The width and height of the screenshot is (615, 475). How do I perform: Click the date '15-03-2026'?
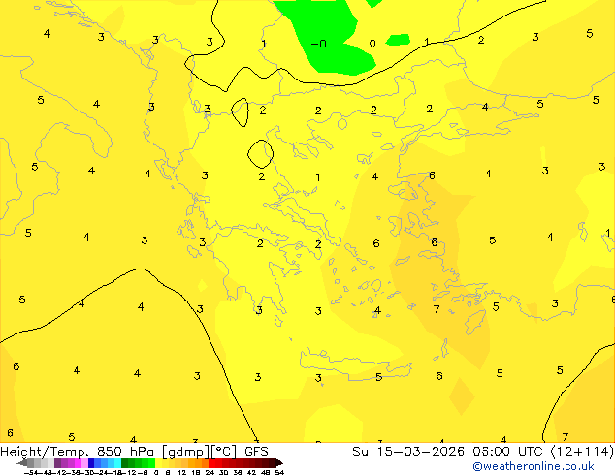(x=420, y=452)
